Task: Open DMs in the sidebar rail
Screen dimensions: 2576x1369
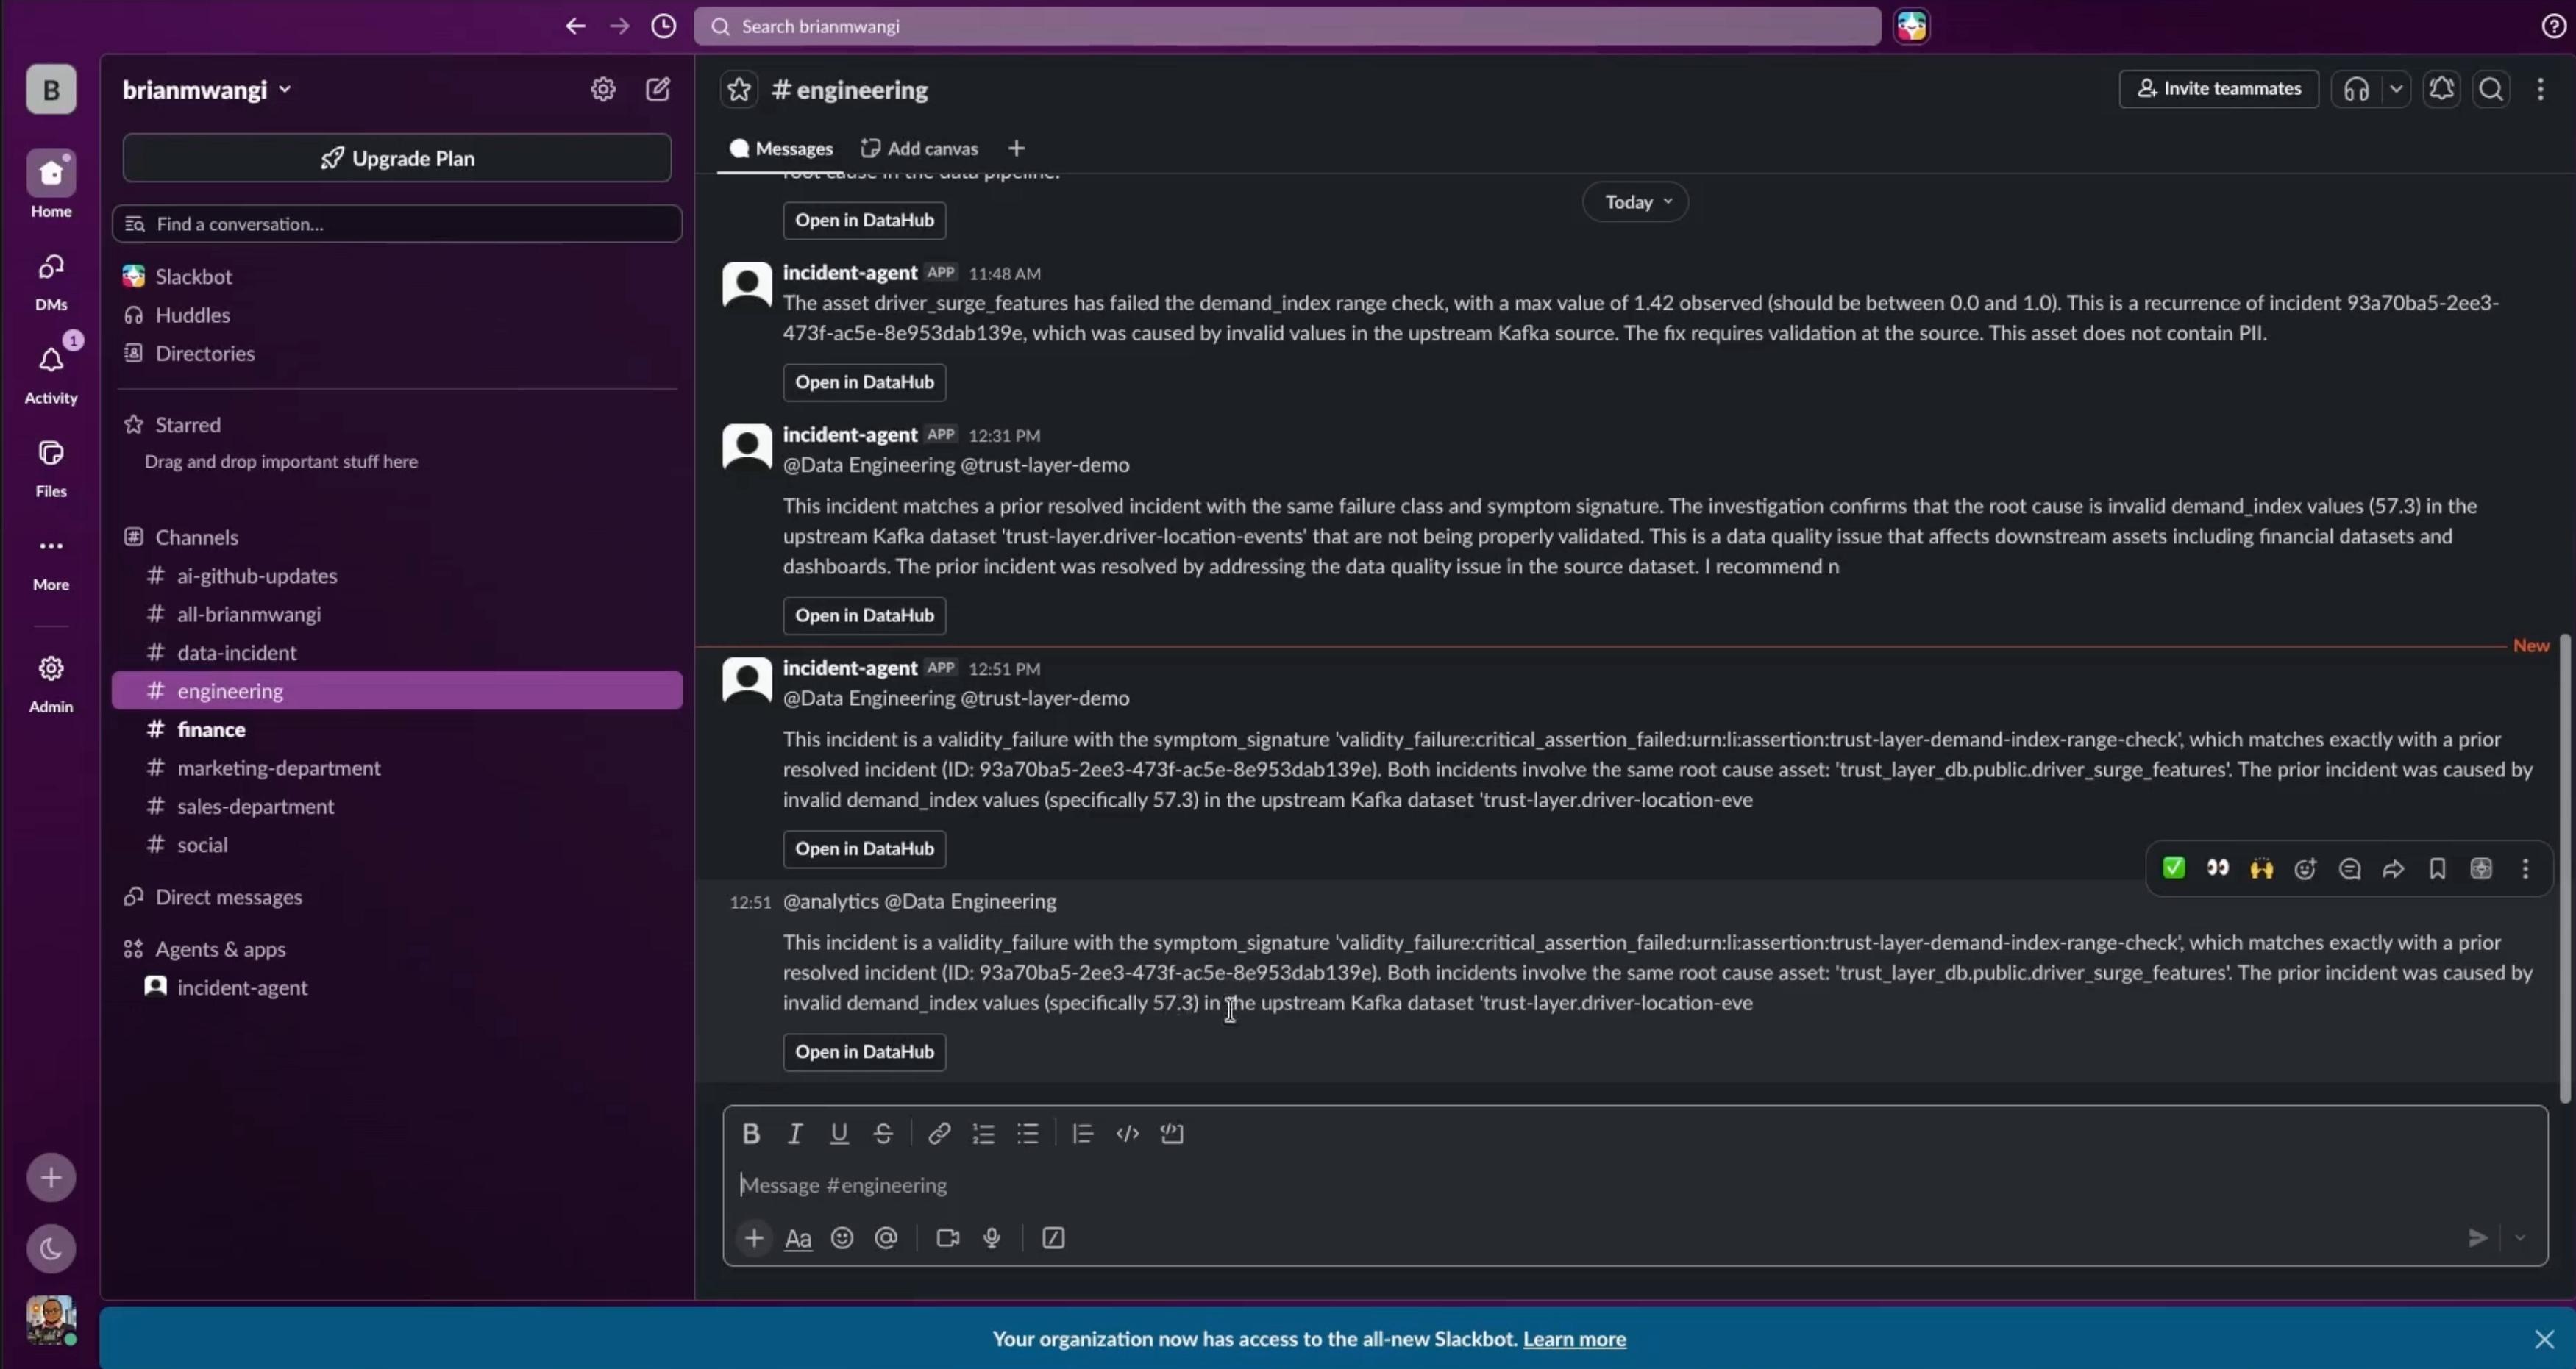Action: click(x=51, y=280)
